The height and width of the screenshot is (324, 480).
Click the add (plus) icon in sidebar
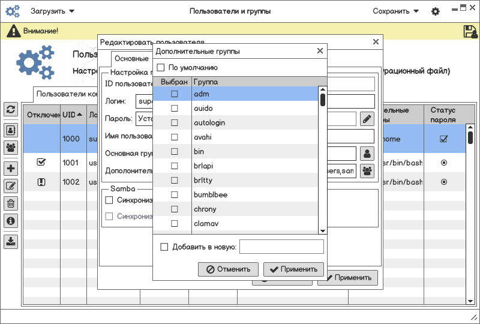click(10, 169)
